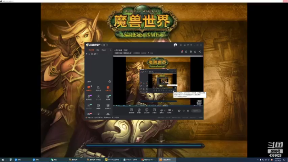Open the gift icon with red dot
Screen dimensions: 288x162
click(182, 51)
